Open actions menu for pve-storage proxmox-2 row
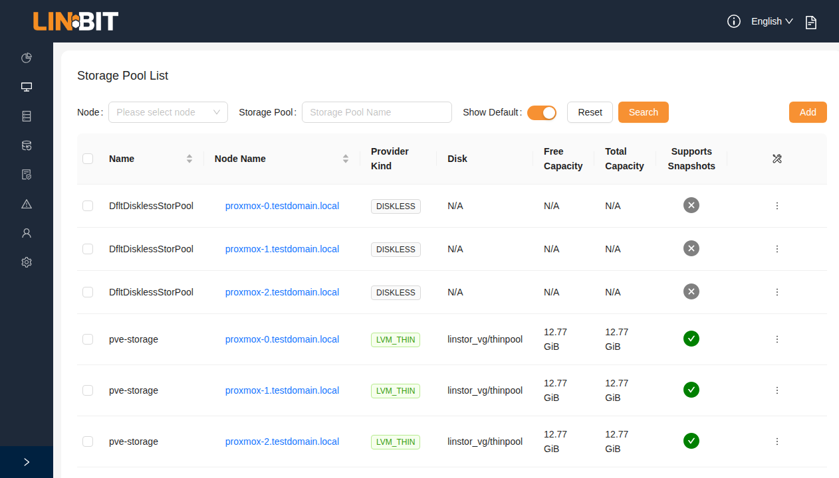This screenshot has width=839, height=478. (777, 441)
